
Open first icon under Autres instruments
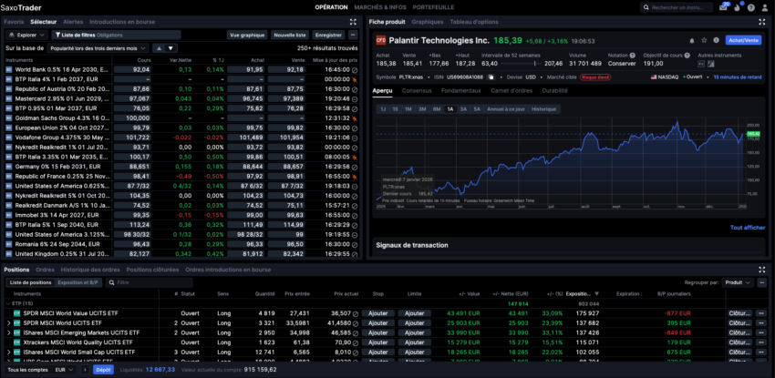[x=701, y=64]
